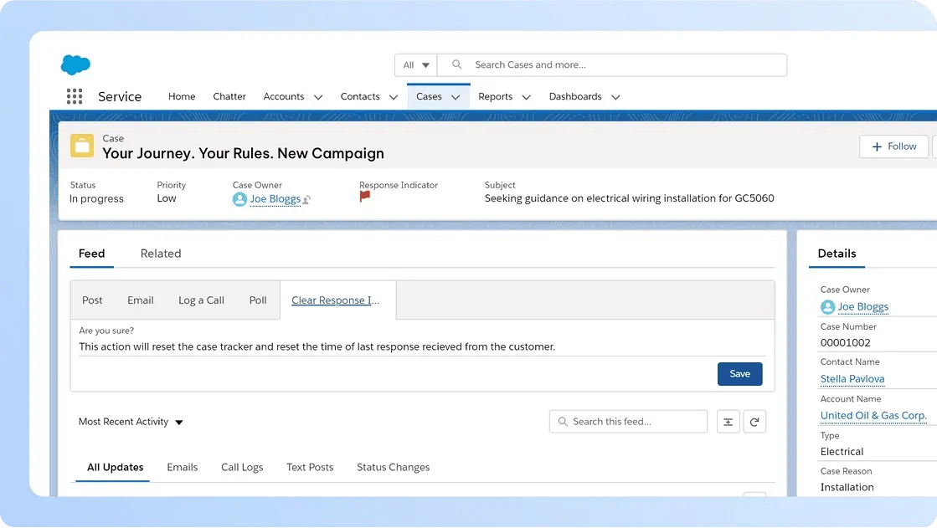Switch to the Related tab
The width and height of the screenshot is (937, 528).
pos(161,254)
